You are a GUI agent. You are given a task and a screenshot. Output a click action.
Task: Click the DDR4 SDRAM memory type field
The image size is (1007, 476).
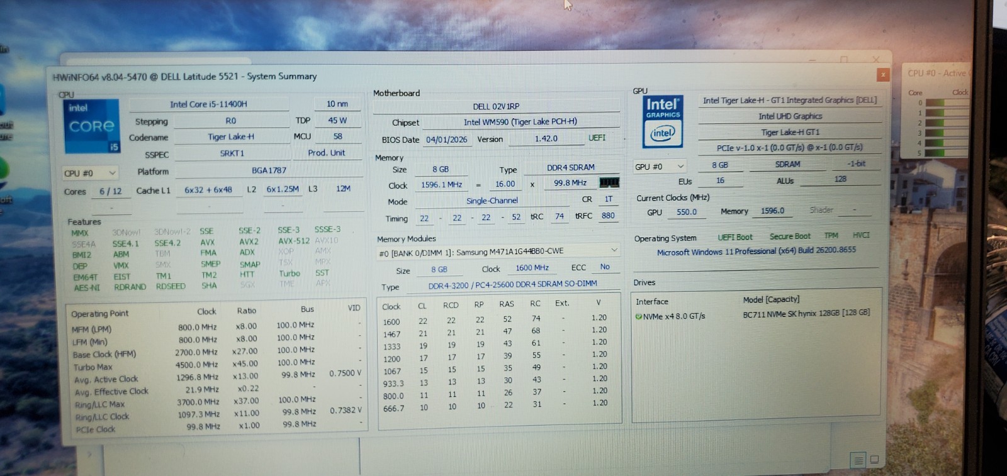[x=570, y=167]
